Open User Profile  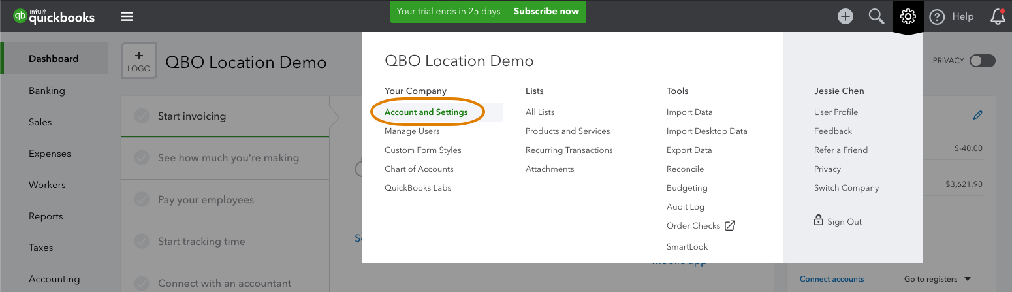(836, 112)
